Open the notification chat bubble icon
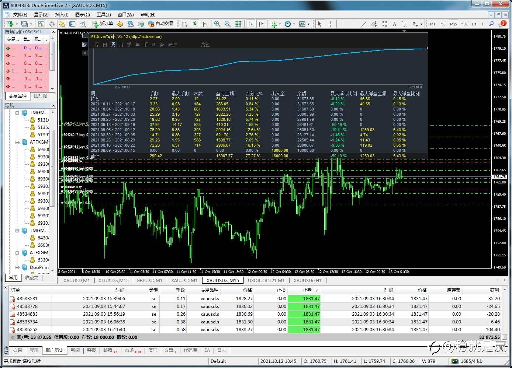Screen dimensions: 512x368 point(502,24)
